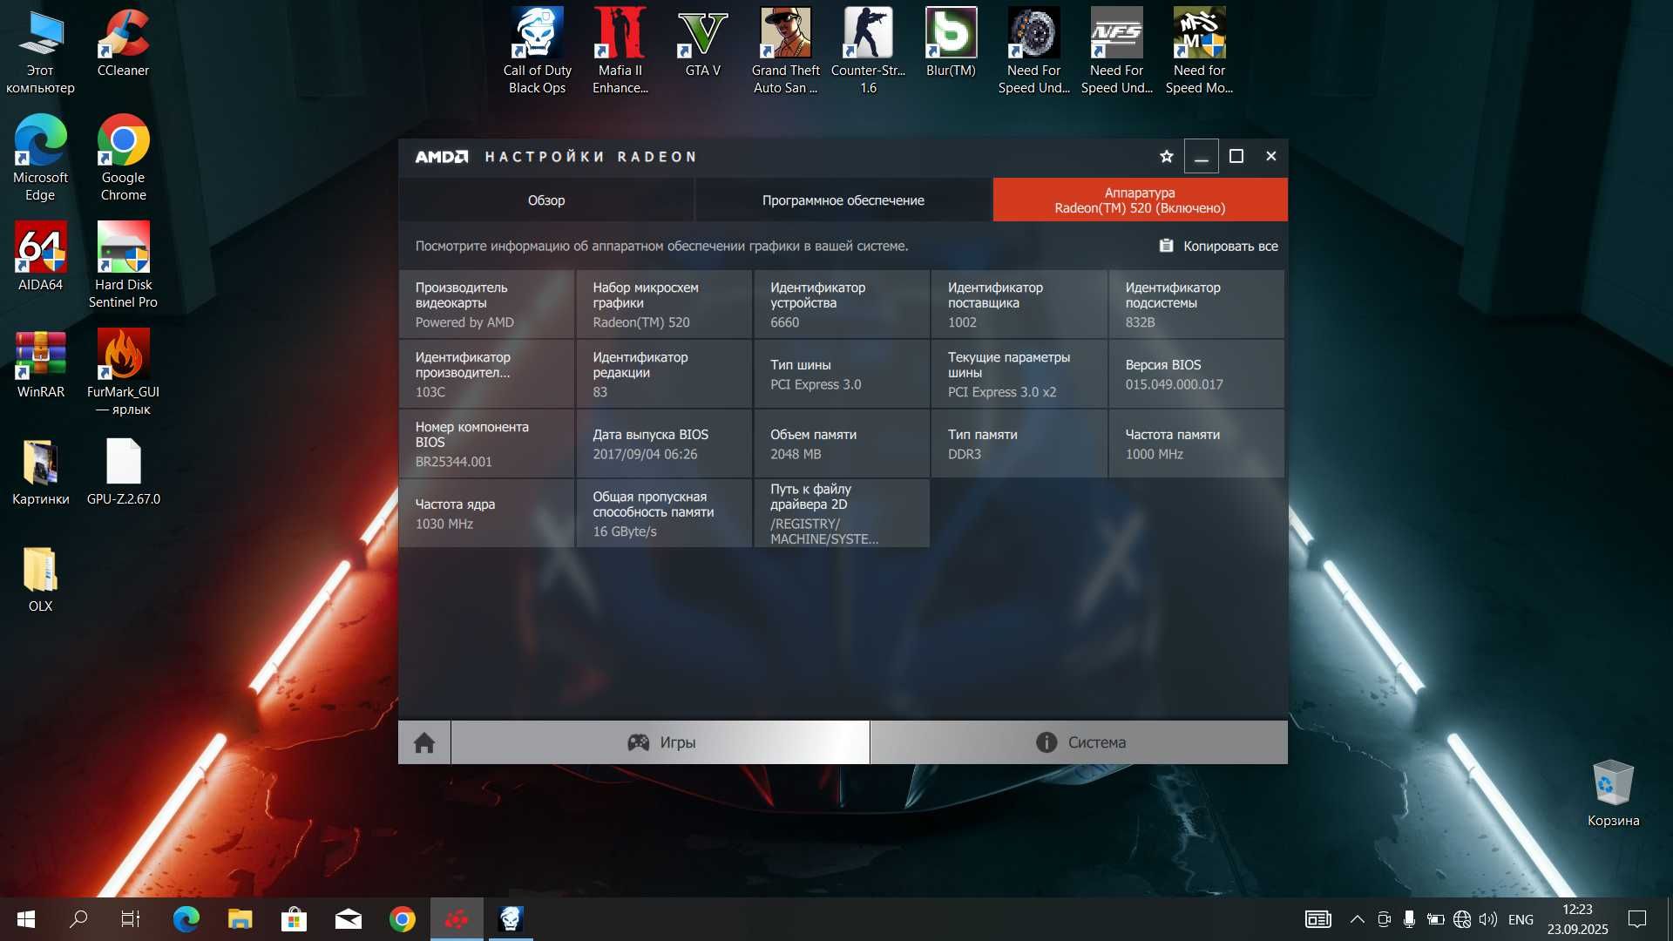This screenshot has width=1673, height=941.
Task: Select the Этот компьютер desktop icon
Action: coord(40,51)
